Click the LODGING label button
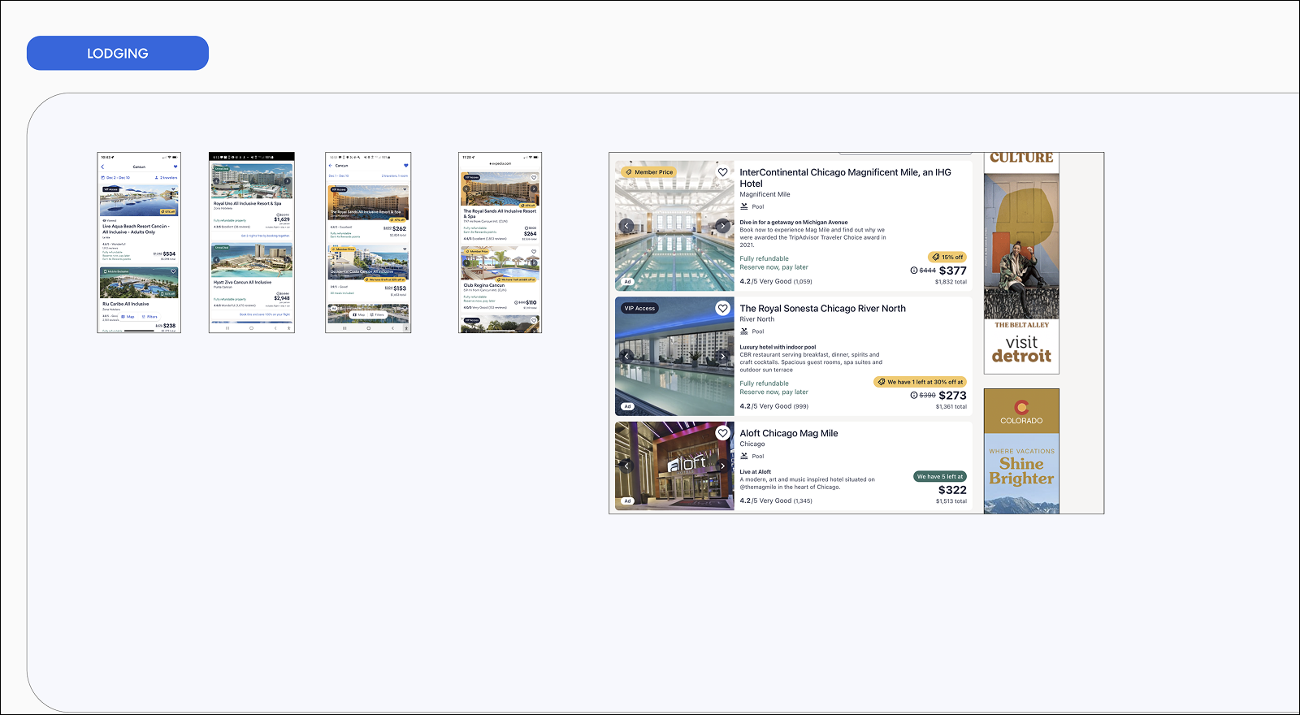Screen dimensions: 1300x715 (118, 53)
